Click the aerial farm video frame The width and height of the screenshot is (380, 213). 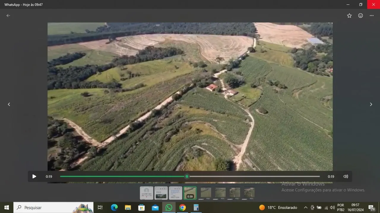(x=190, y=97)
